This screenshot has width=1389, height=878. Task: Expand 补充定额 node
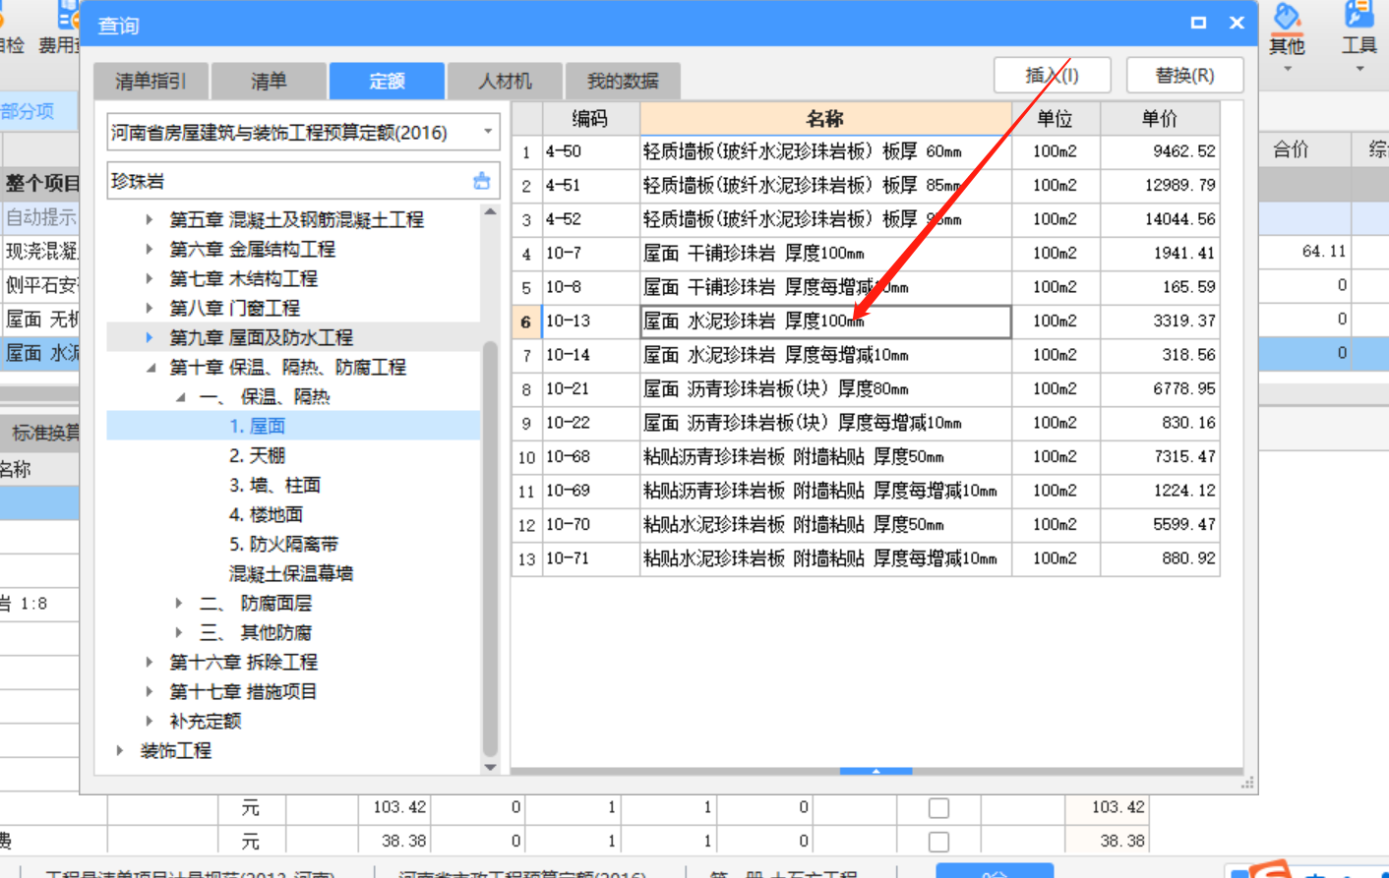[x=149, y=721]
